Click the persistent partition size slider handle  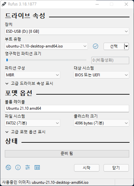click(7, 60)
